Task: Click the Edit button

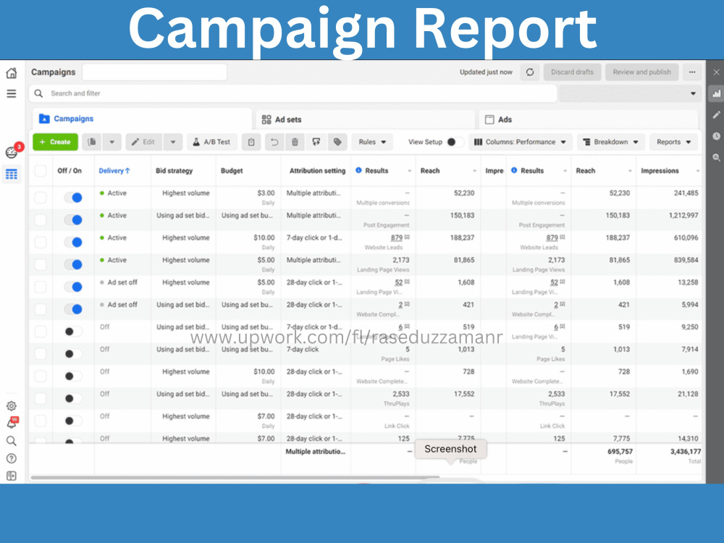Action: [x=143, y=142]
